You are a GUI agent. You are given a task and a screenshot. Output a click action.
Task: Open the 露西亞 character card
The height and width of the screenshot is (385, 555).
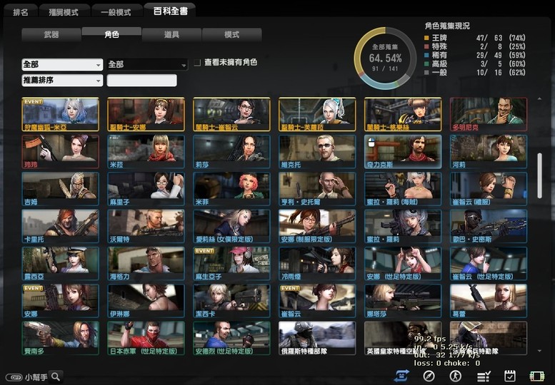coord(61,264)
